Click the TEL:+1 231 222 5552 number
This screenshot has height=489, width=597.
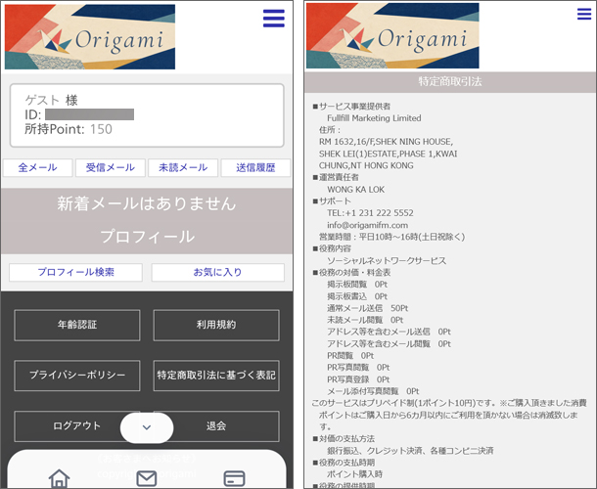coord(370,213)
